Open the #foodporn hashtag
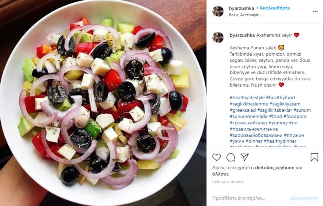The height and width of the screenshot is (206, 324). coord(295,116)
